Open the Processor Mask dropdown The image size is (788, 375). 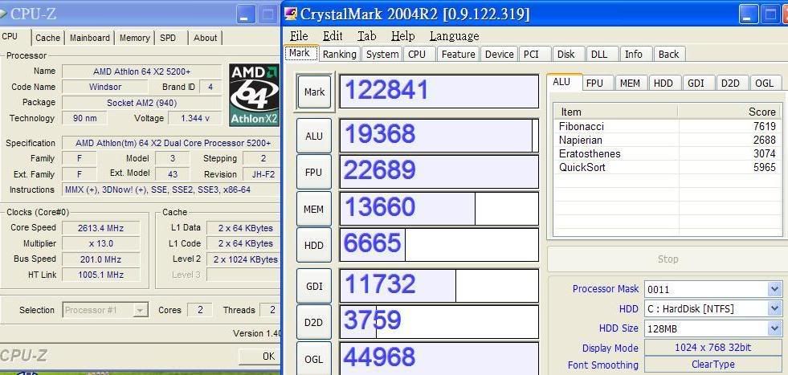click(774, 289)
